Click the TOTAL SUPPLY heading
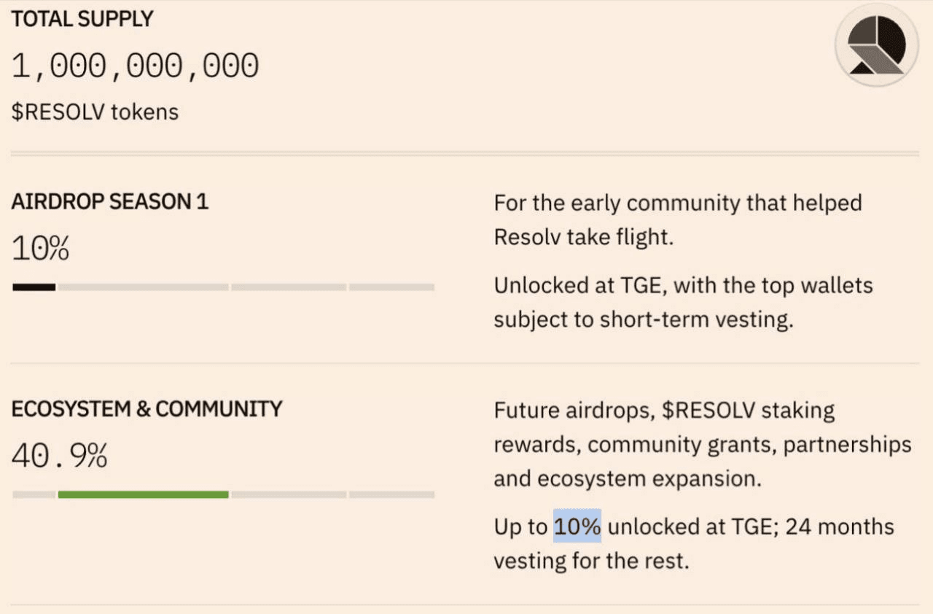 [x=82, y=20]
